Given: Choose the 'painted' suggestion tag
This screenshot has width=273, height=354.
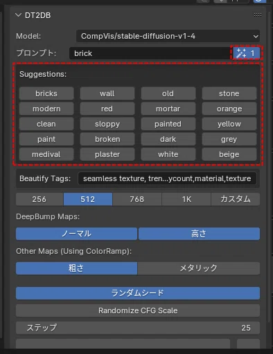Looking at the screenshot, I should pos(168,124).
